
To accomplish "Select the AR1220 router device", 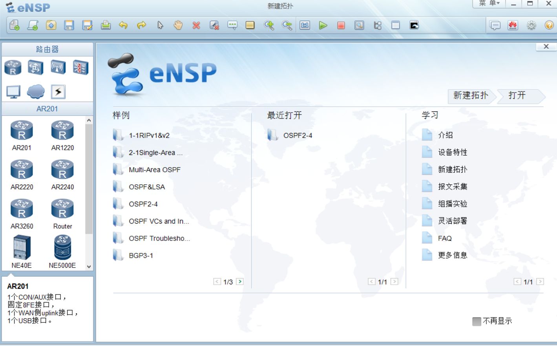I will click(x=62, y=136).
